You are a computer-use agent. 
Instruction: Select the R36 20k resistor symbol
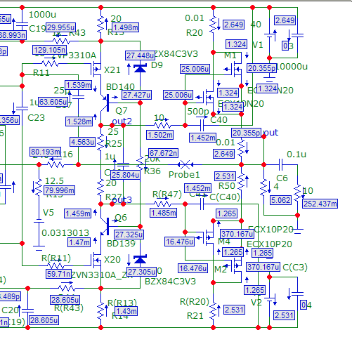click(x=140, y=164)
